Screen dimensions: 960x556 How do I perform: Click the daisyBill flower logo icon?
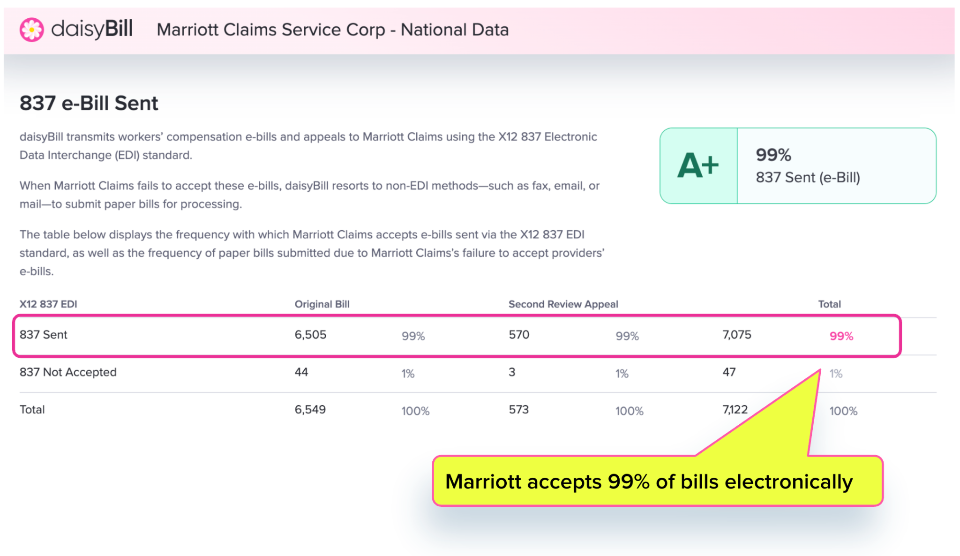[x=31, y=30]
